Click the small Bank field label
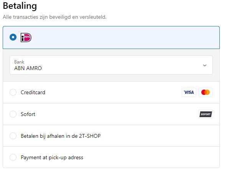The height and width of the screenshot is (178, 232). pyautogui.click(x=19, y=62)
